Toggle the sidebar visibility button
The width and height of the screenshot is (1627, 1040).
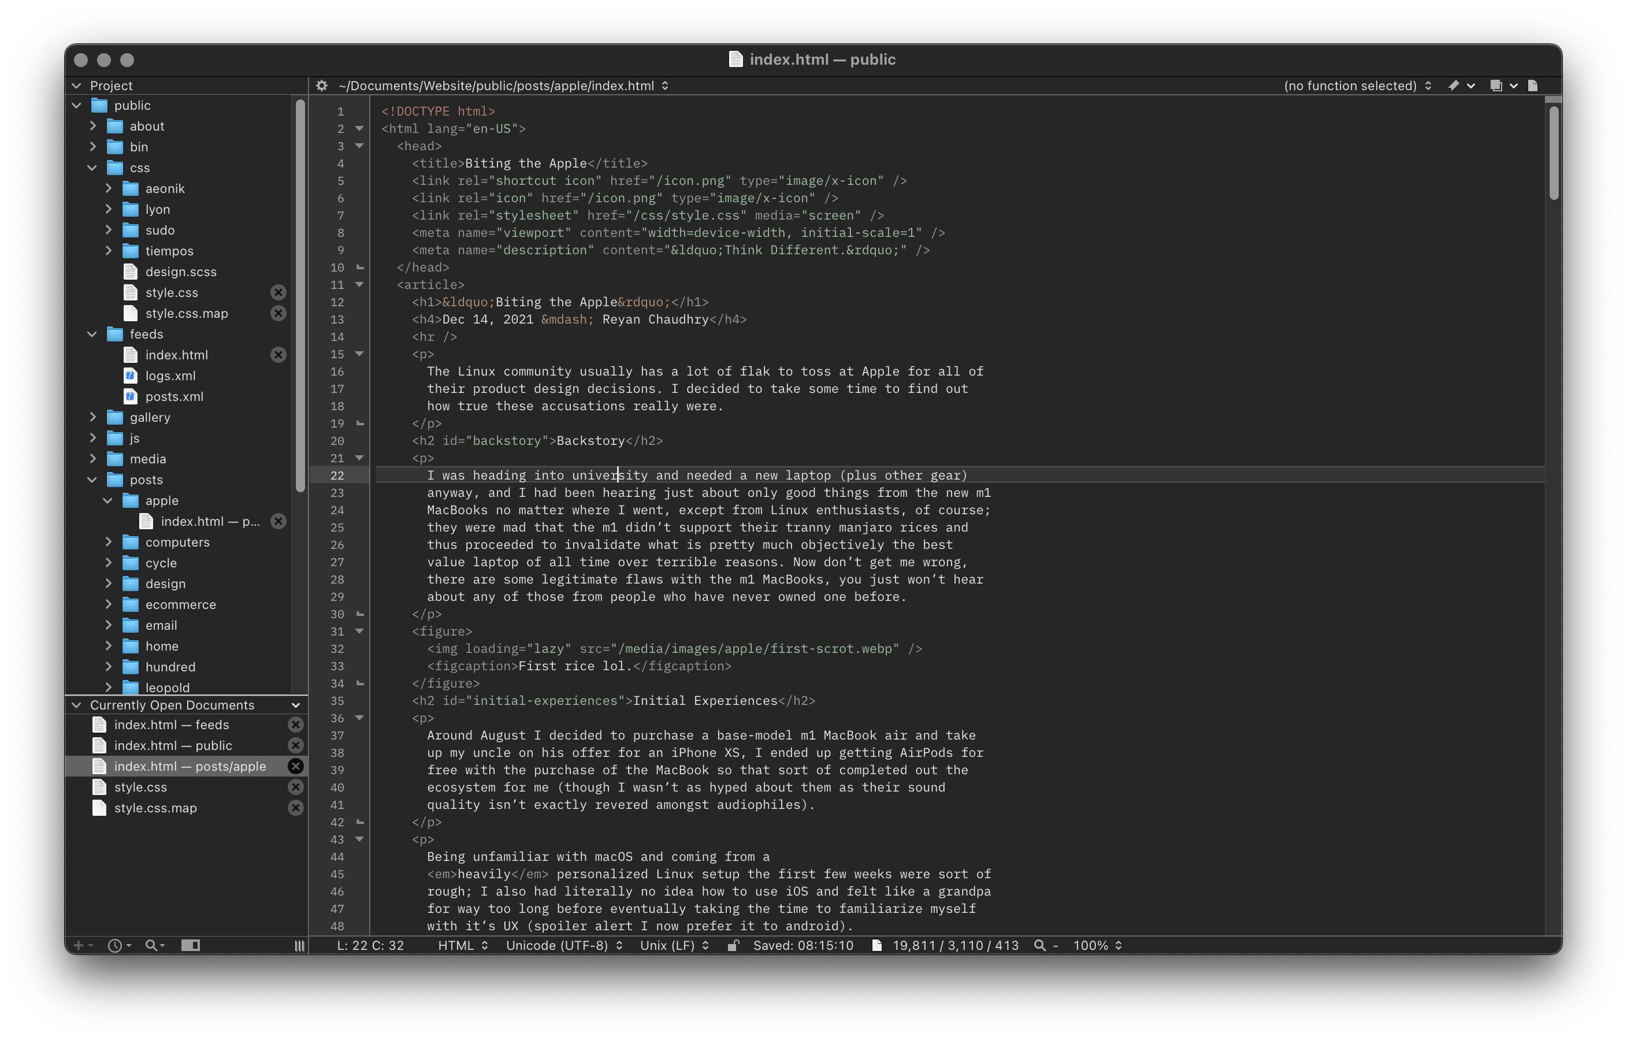pyautogui.click(x=191, y=945)
